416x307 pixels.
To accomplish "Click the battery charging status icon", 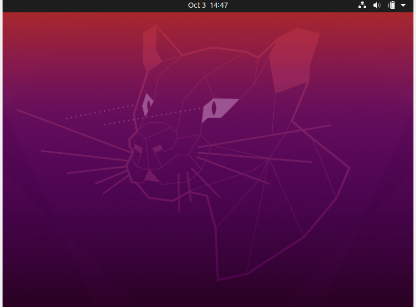I will [x=391, y=5].
